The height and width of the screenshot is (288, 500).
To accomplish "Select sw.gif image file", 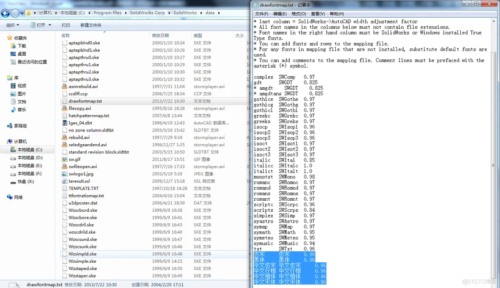I will [x=74, y=159].
